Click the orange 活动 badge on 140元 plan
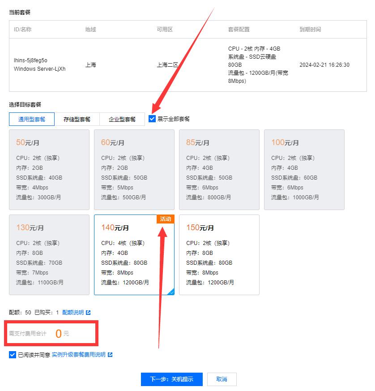The height and width of the screenshot is (391, 375). pyautogui.click(x=166, y=219)
